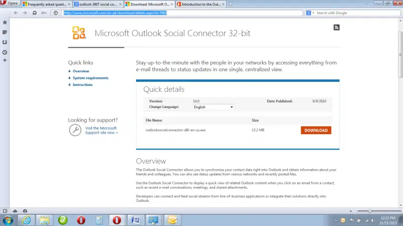
Task: Click the 9/9/2010 date published value
Action: (x=319, y=101)
